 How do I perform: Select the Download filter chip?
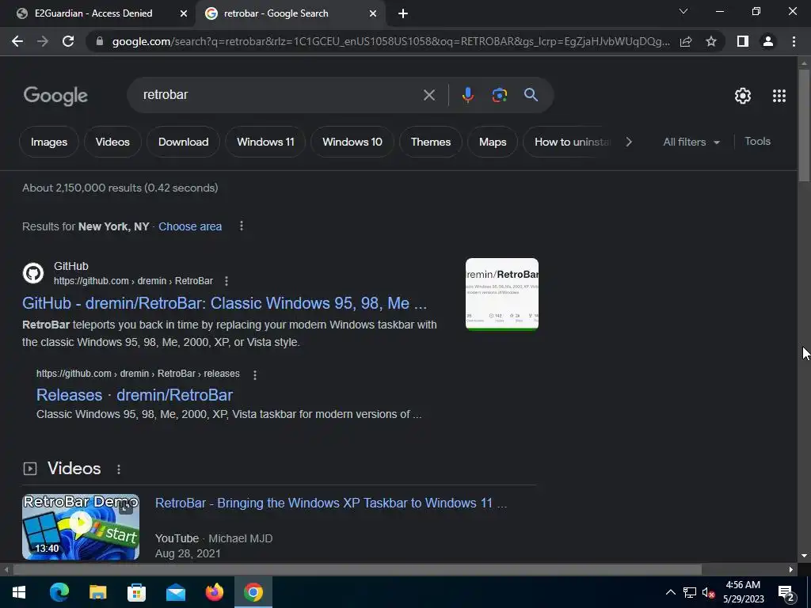[183, 142]
